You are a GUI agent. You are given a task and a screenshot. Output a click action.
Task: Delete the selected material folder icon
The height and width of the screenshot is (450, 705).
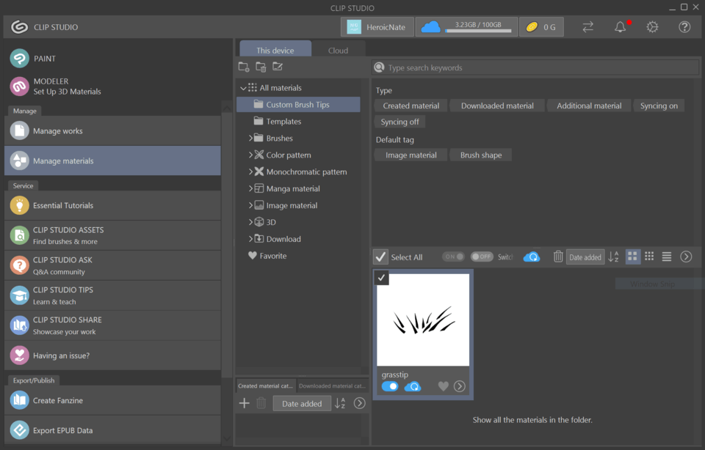pyautogui.click(x=261, y=67)
